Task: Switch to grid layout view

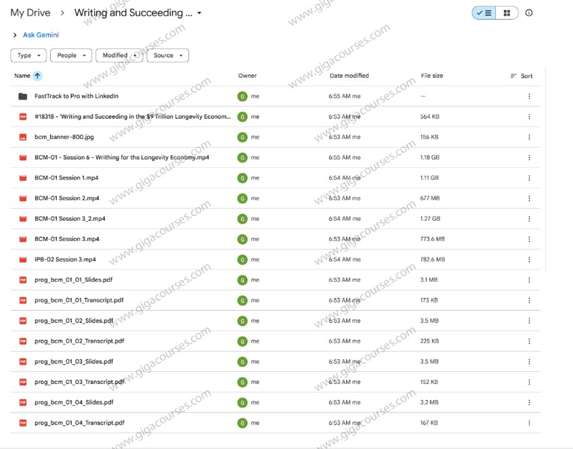Action: point(507,13)
